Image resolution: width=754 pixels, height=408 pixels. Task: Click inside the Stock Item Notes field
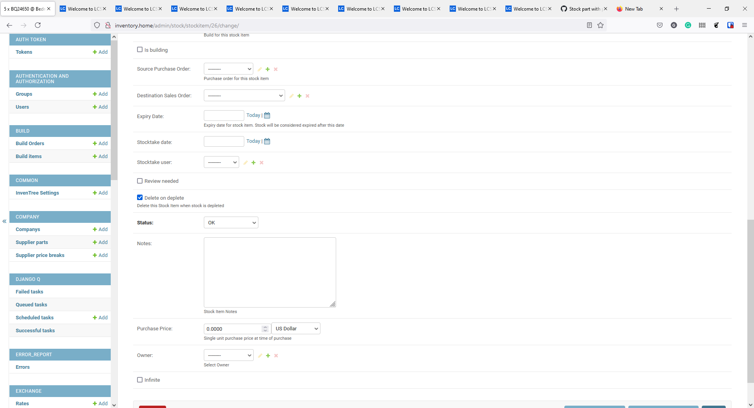(270, 272)
